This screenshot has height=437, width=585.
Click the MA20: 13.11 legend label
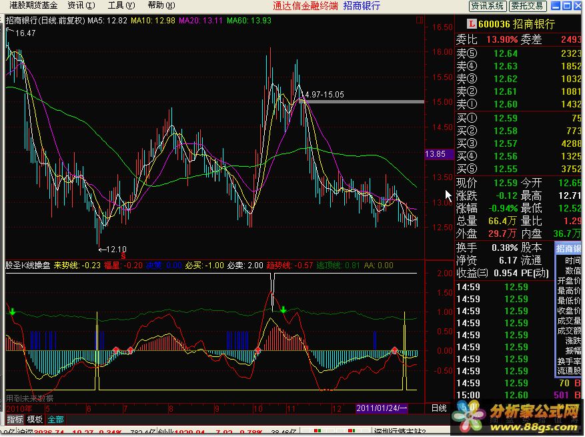(x=200, y=21)
